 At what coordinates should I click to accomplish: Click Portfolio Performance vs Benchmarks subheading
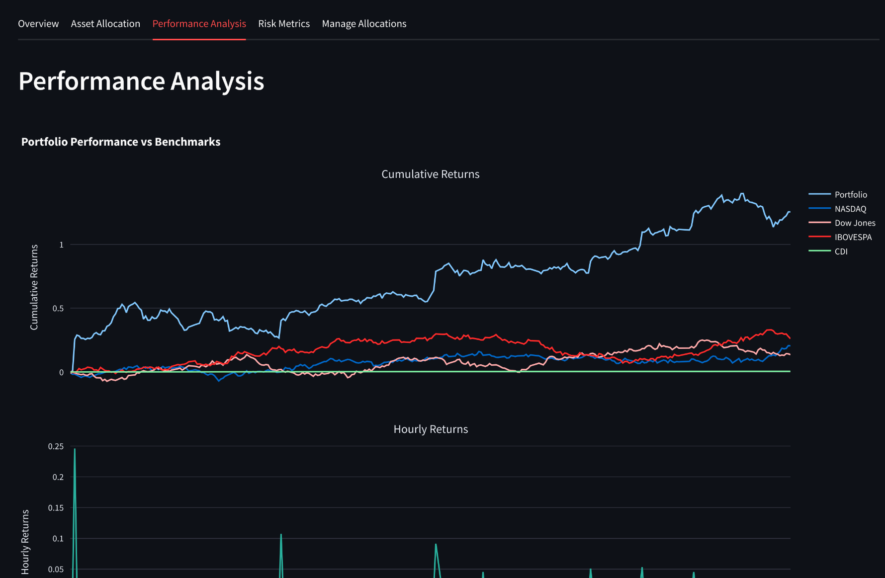(121, 142)
